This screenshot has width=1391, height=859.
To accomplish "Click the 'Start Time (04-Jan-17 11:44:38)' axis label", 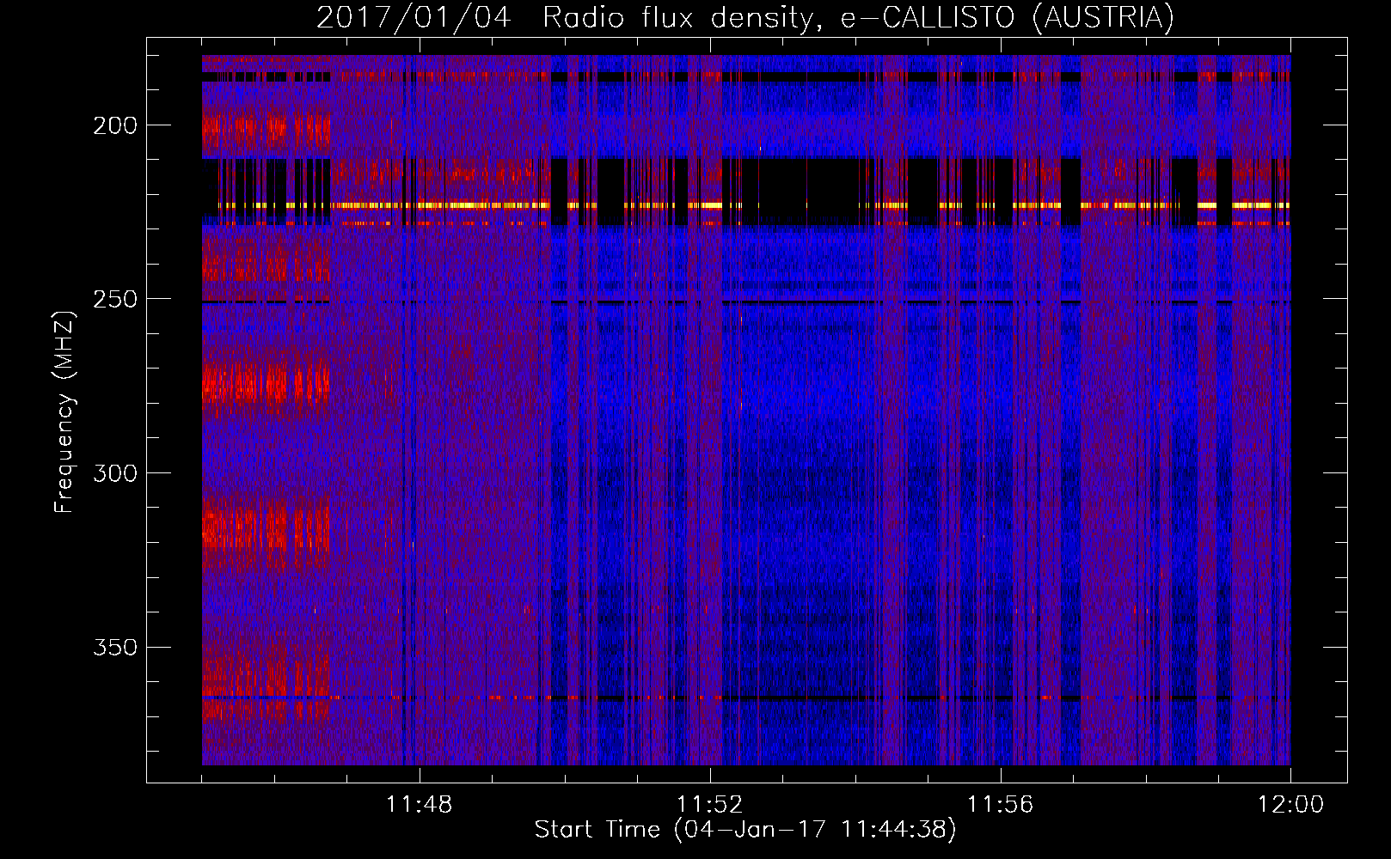I will coord(745,830).
